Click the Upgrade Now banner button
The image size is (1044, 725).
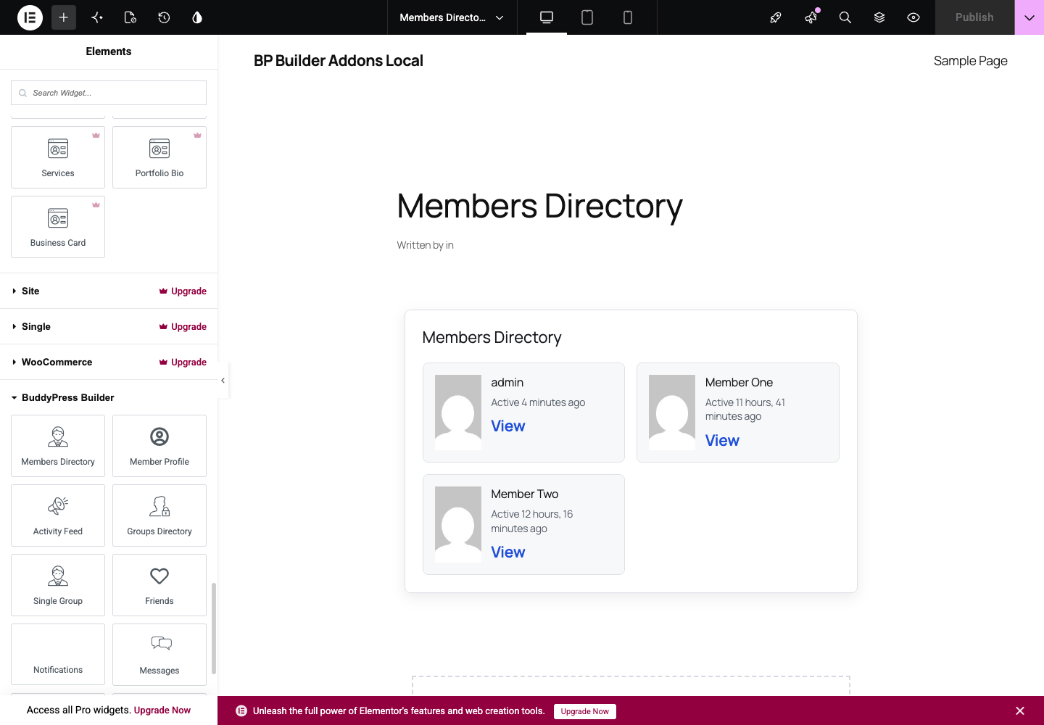[x=585, y=711]
